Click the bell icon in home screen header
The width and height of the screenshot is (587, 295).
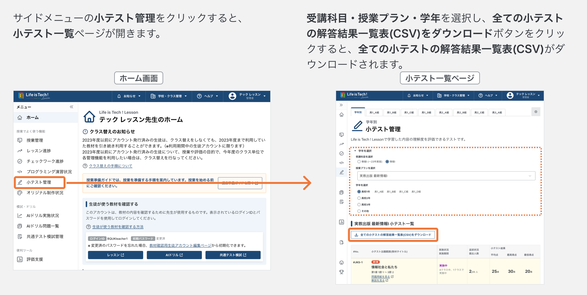tap(119, 96)
